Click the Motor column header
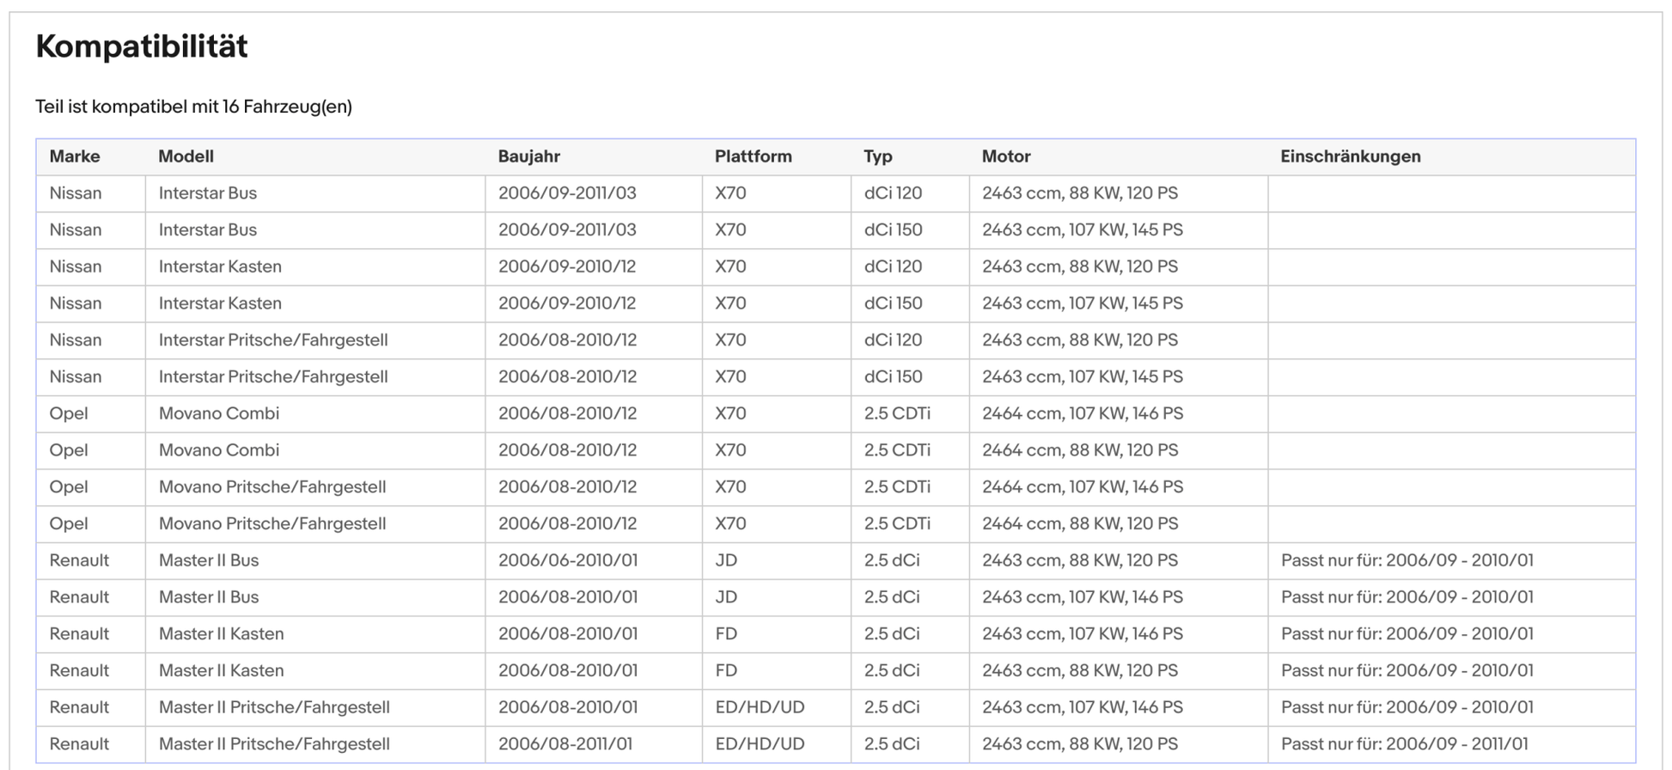Screen dimensions: 1672x770 tap(1005, 156)
